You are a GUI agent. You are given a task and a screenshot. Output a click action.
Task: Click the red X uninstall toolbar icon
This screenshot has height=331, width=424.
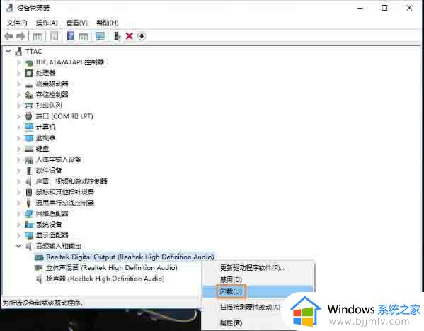(x=130, y=35)
